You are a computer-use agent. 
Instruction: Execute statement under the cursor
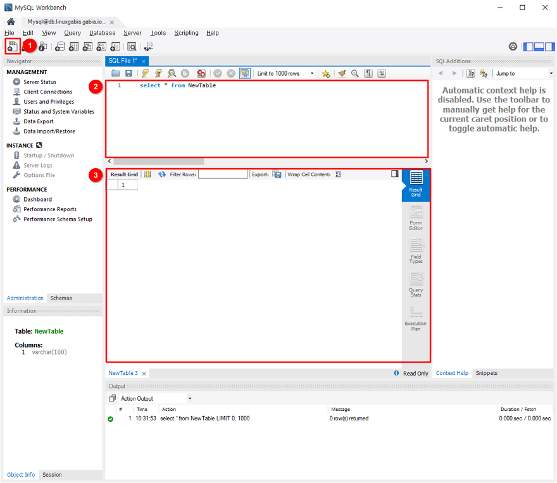click(x=158, y=73)
